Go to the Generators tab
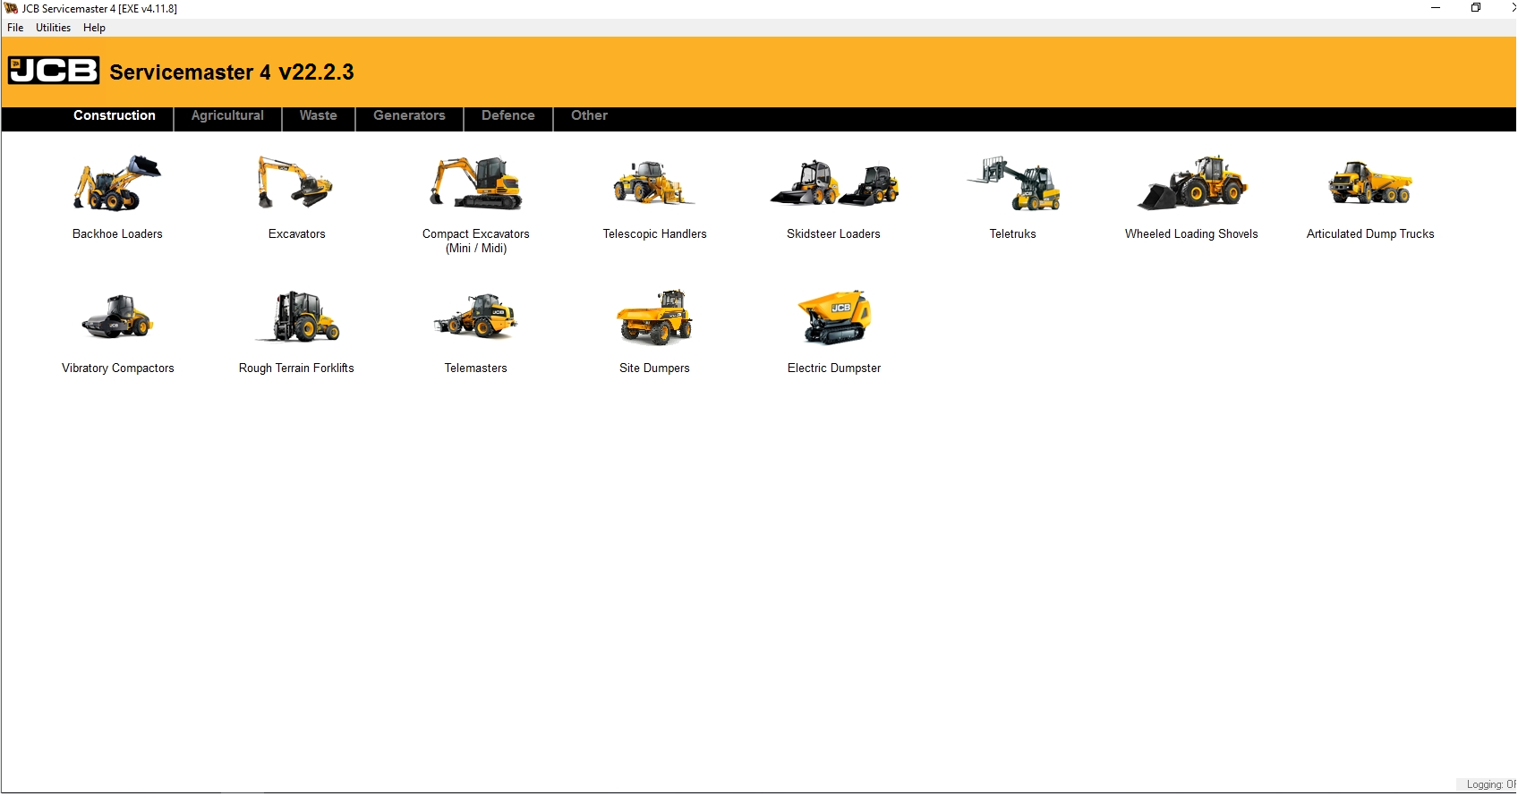 point(409,115)
